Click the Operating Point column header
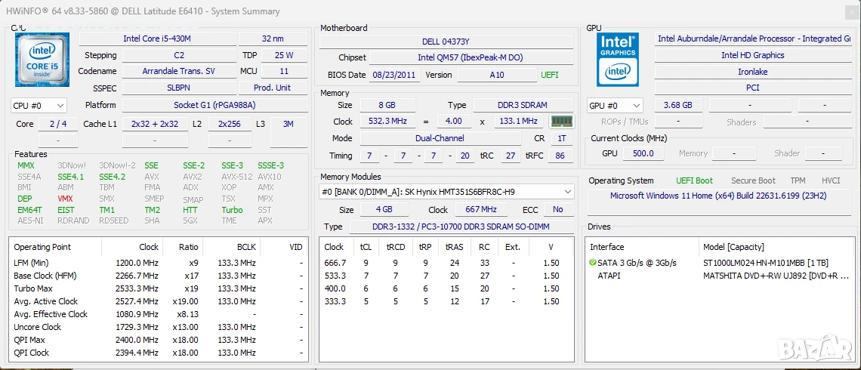The height and width of the screenshot is (370, 861). pos(55,247)
